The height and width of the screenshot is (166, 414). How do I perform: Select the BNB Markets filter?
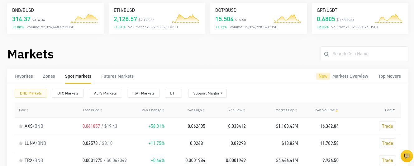(31, 93)
